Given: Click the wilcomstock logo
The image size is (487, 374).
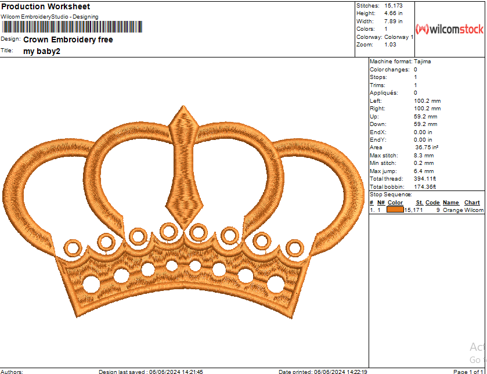Looking at the screenshot, I should [x=449, y=29].
